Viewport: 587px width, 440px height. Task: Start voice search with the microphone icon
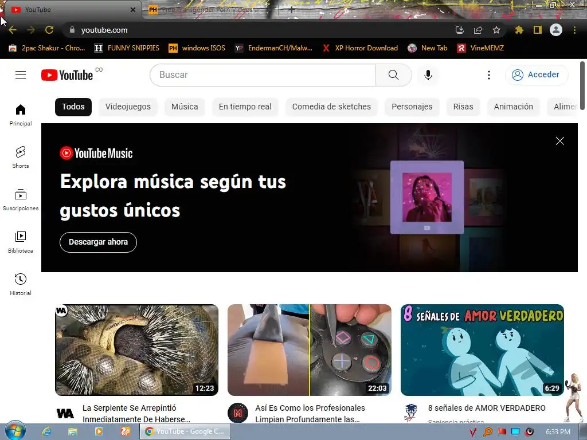tap(428, 75)
